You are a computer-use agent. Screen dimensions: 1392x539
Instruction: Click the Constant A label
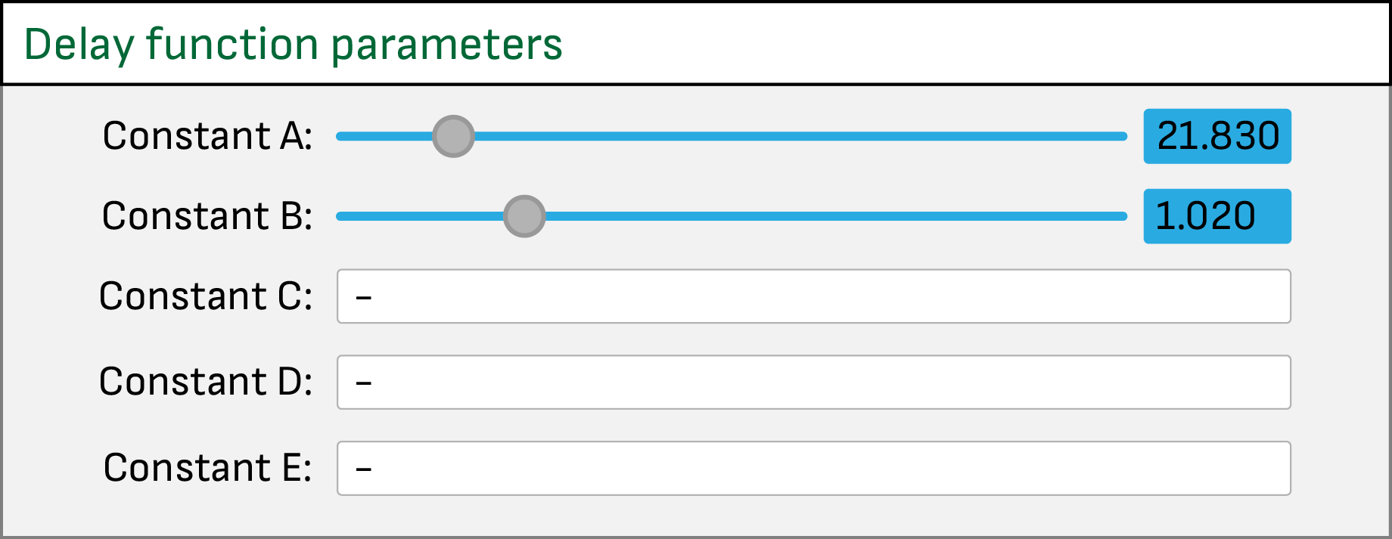208,136
